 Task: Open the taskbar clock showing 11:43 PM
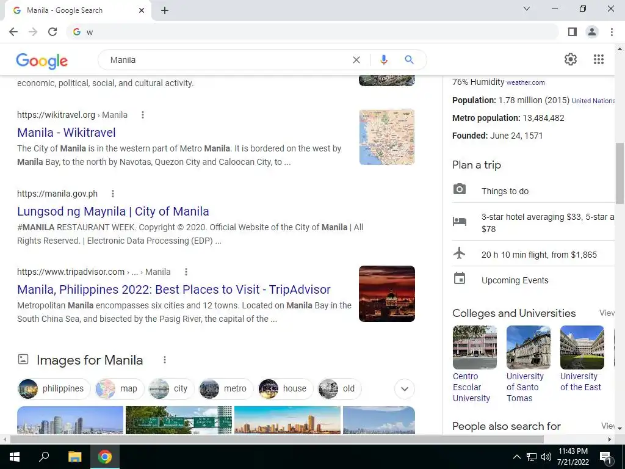(x=573, y=457)
